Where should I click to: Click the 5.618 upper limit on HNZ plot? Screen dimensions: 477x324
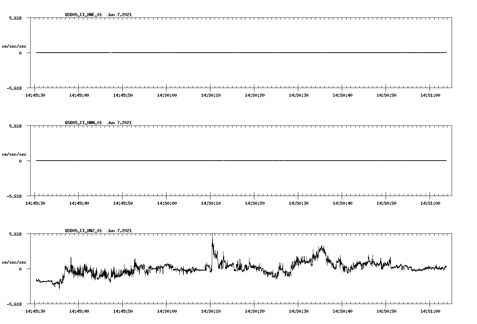pos(16,234)
